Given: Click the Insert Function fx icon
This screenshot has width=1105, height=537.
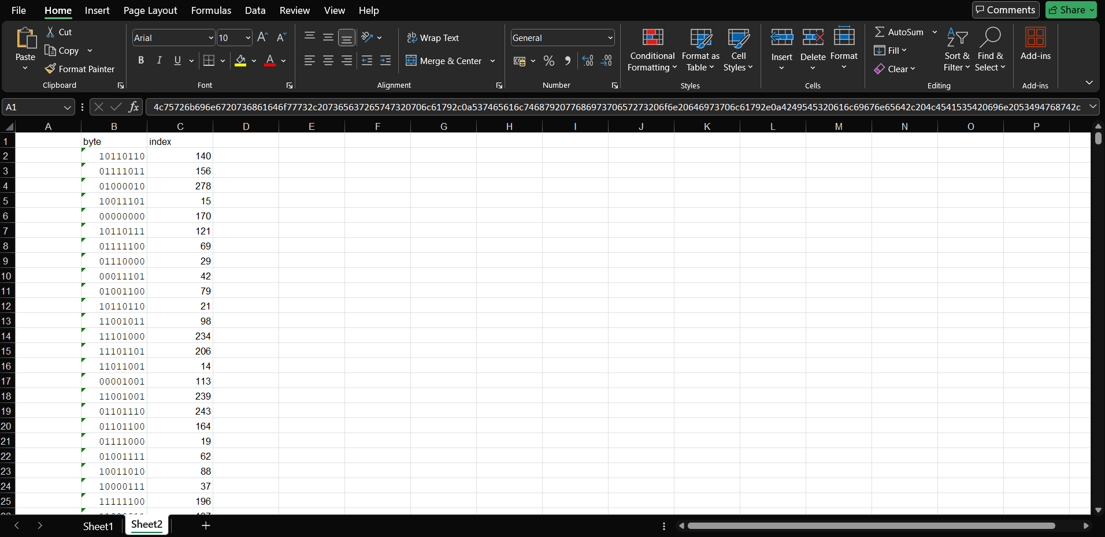Looking at the screenshot, I should coord(134,107).
